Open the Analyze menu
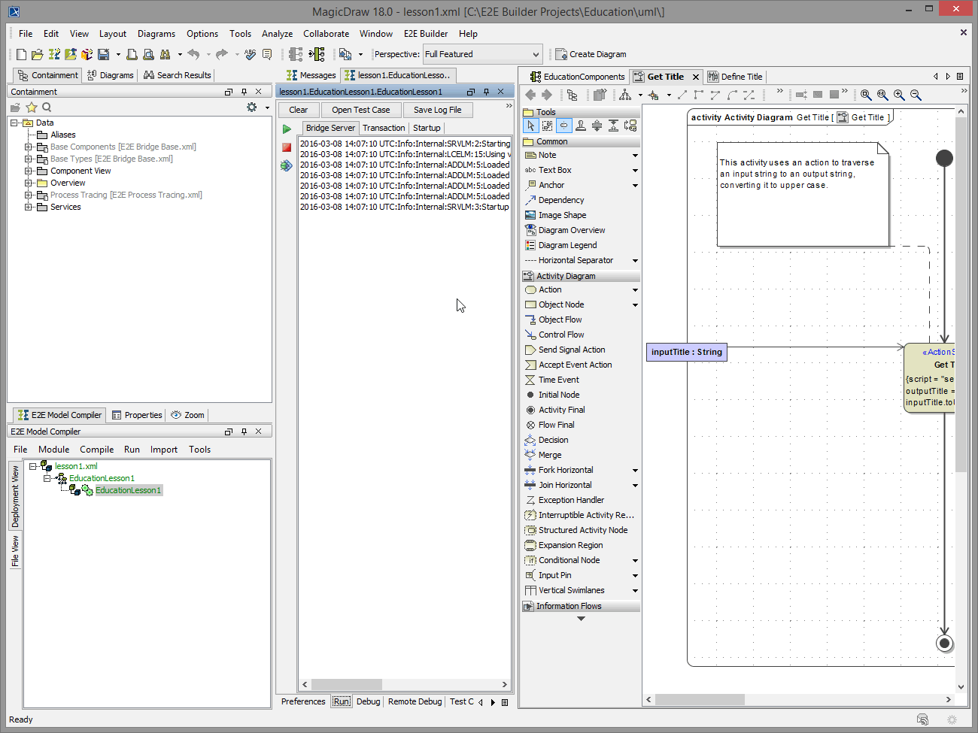The height and width of the screenshot is (733, 978). [277, 34]
